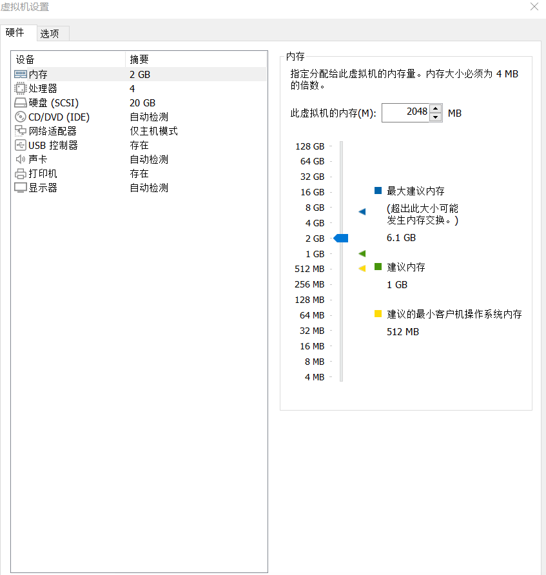Click the 512 MB slider scale label
Screen dimensions: 546x575
309,269
